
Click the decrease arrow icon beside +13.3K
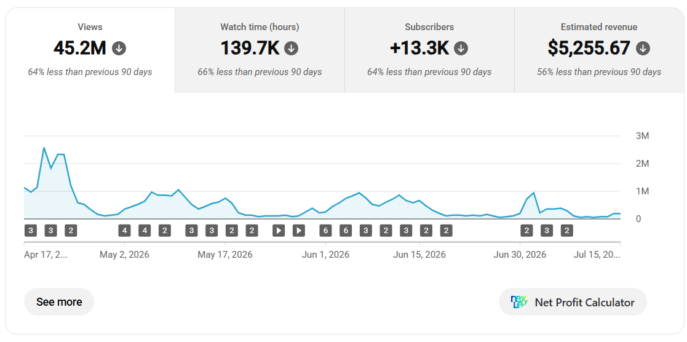click(461, 48)
